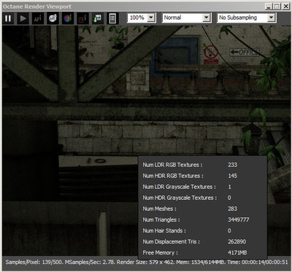Select the white balance color-wheel picker icon
The width and height of the screenshot is (292, 272).
68,18
